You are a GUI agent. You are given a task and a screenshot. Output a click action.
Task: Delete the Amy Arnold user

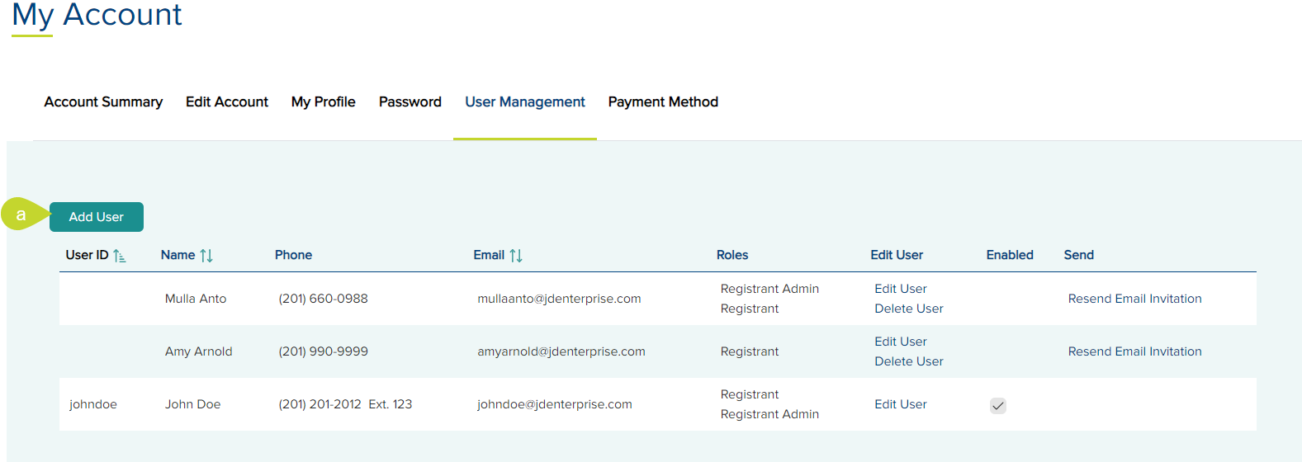(909, 361)
